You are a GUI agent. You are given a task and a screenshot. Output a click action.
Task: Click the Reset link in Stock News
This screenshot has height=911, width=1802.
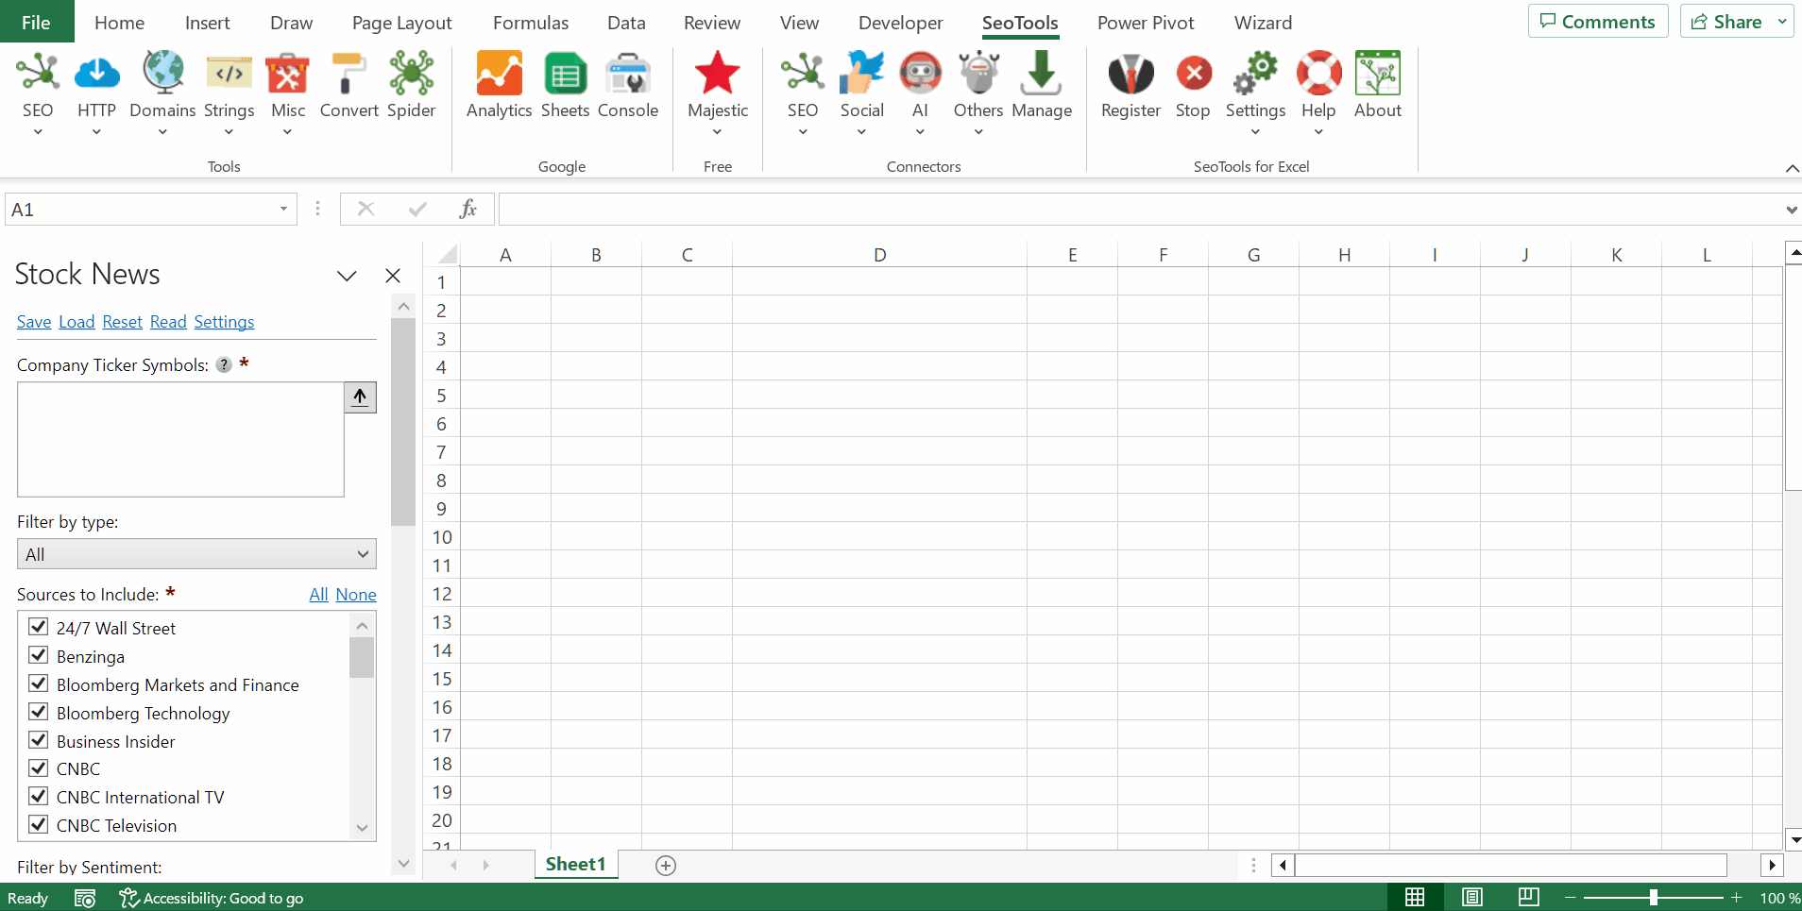122,322
